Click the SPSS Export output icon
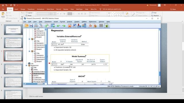 coord(47,26)
